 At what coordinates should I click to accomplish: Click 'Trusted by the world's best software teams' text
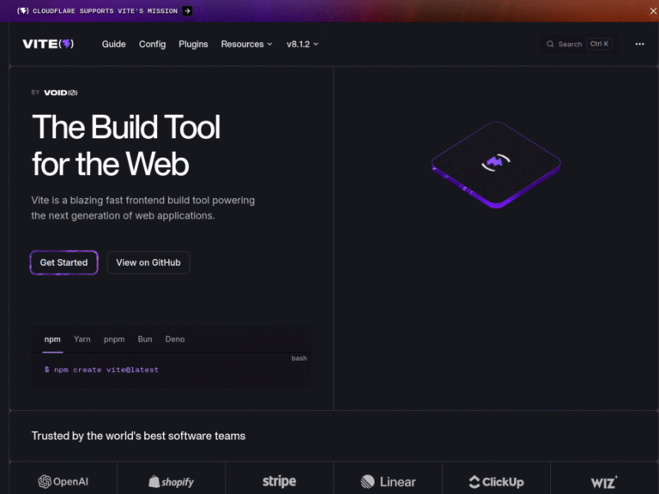coord(138,436)
